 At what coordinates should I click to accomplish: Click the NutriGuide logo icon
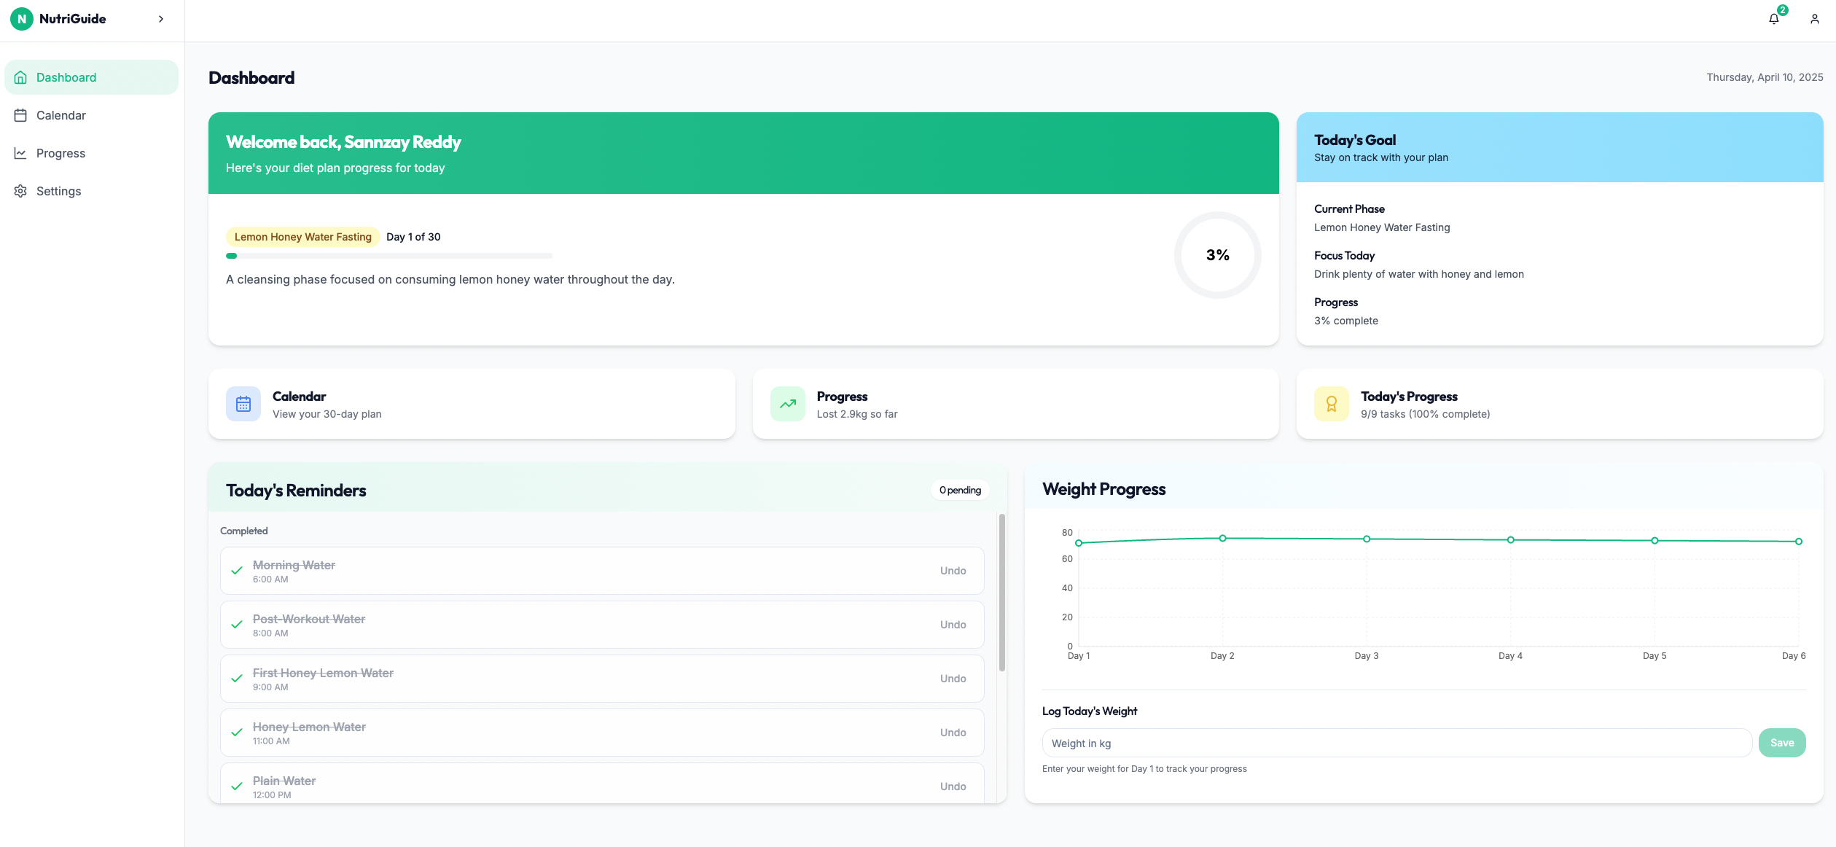[x=21, y=19]
